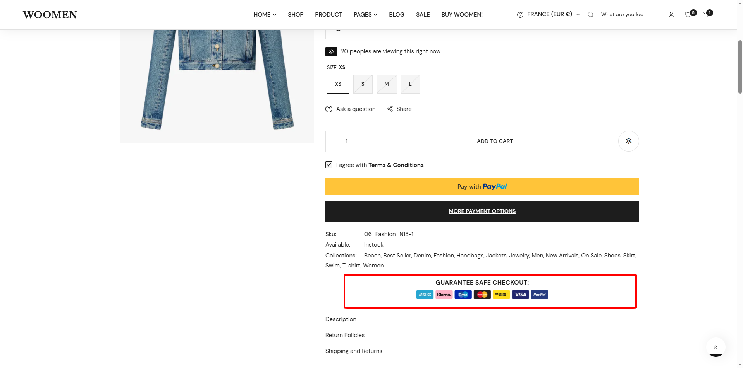
Task: Click Pay with PayPal button
Action: coord(482,187)
